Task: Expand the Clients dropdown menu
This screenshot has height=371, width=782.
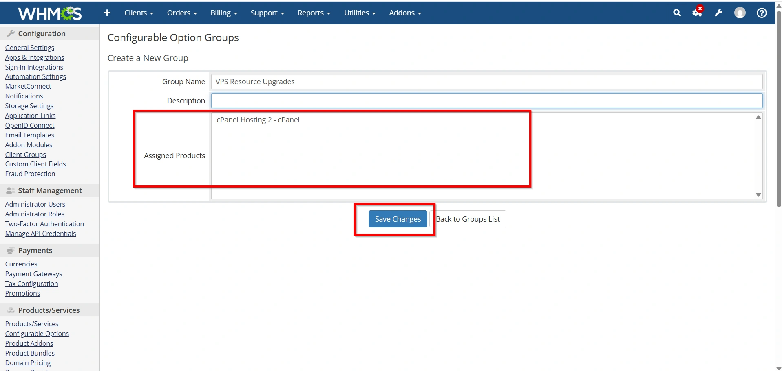Action: tap(139, 13)
